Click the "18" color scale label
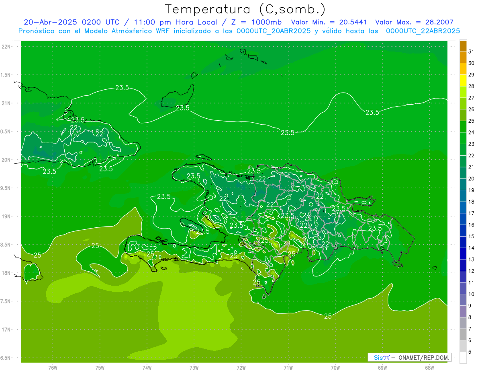 point(472,202)
